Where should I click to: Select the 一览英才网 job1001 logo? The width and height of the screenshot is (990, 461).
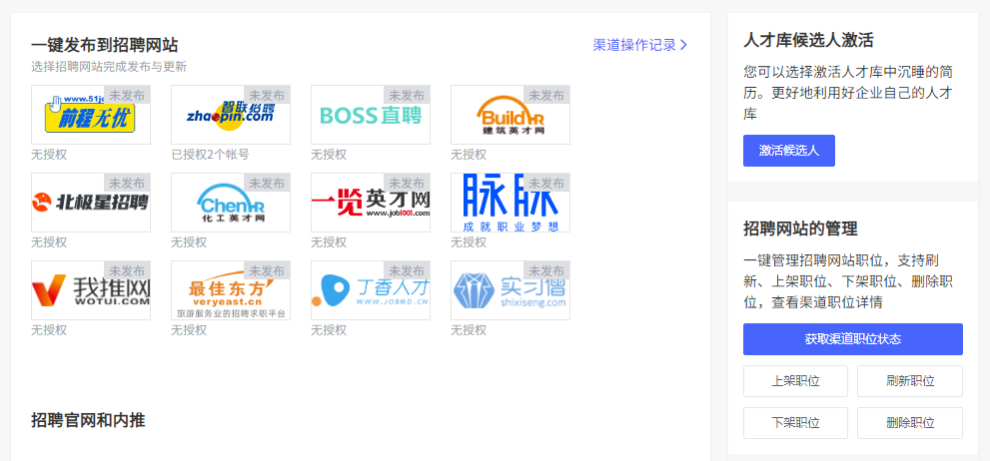[371, 203]
